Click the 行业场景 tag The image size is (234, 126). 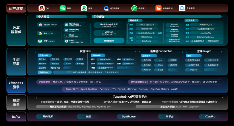(192, 20)
